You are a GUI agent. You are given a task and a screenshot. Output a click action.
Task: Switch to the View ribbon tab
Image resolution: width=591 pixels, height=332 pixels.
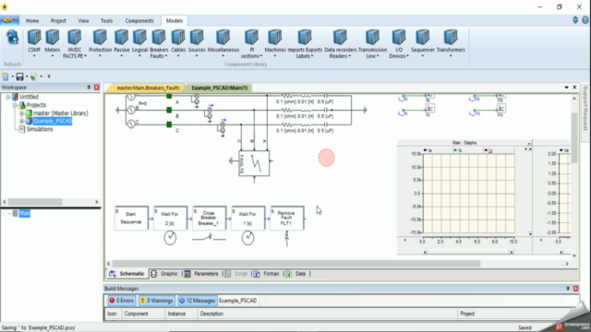click(83, 20)
